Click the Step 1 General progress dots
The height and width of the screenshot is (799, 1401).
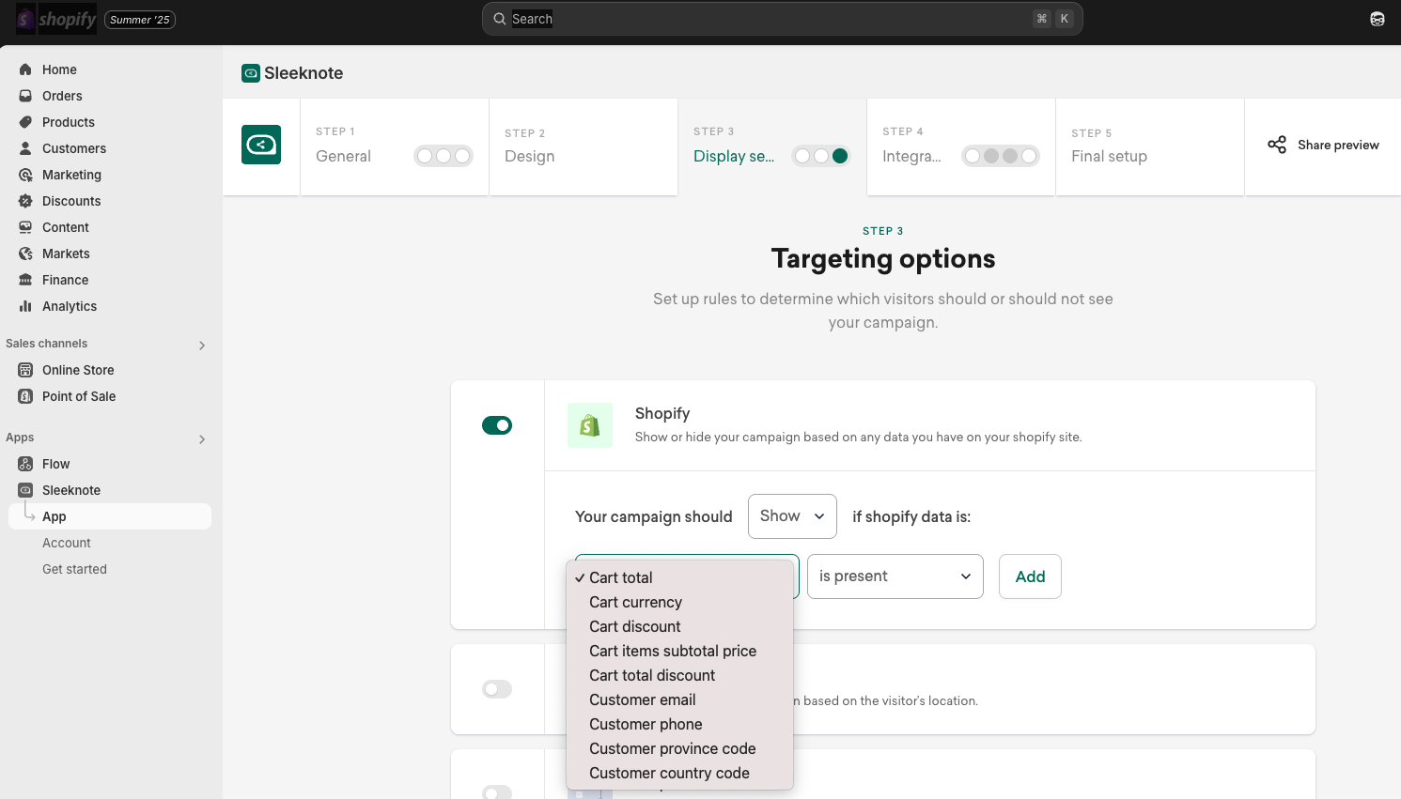pyautogui.click(x=444, y=156)
